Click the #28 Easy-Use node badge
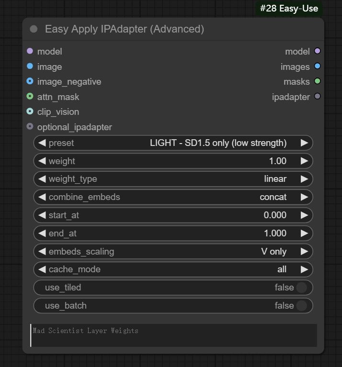This screenshot has height=367, width=342. click(289, 8)
